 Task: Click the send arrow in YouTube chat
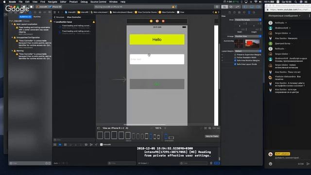coord(308,164)
